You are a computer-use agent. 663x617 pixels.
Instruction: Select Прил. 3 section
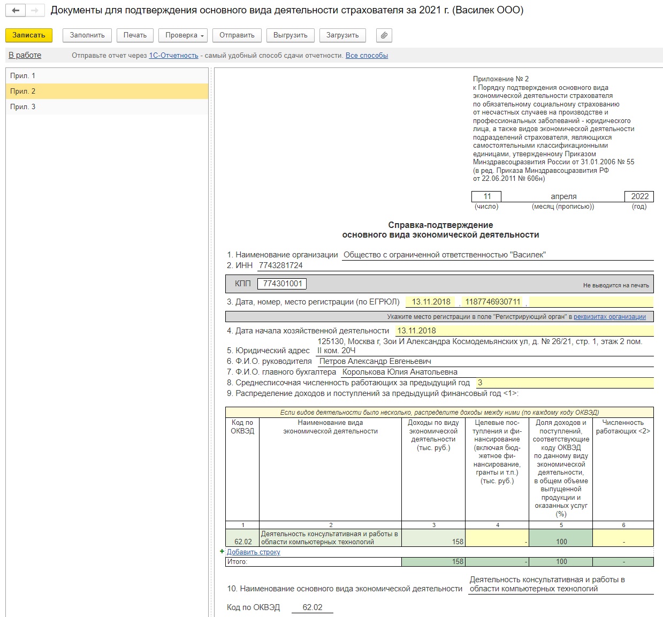(x=107, y=107)
